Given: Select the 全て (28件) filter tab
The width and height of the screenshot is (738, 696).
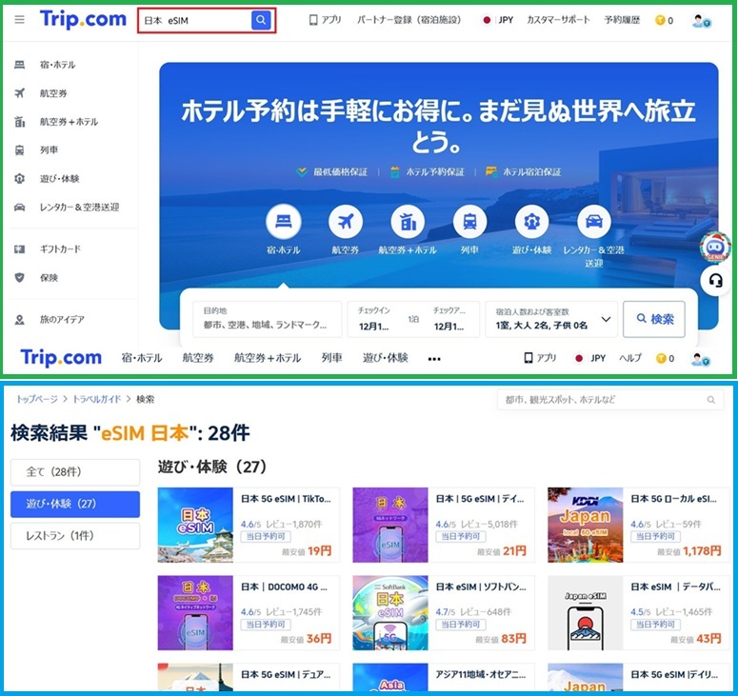Looking at the screenshot, I should [74, 472].
